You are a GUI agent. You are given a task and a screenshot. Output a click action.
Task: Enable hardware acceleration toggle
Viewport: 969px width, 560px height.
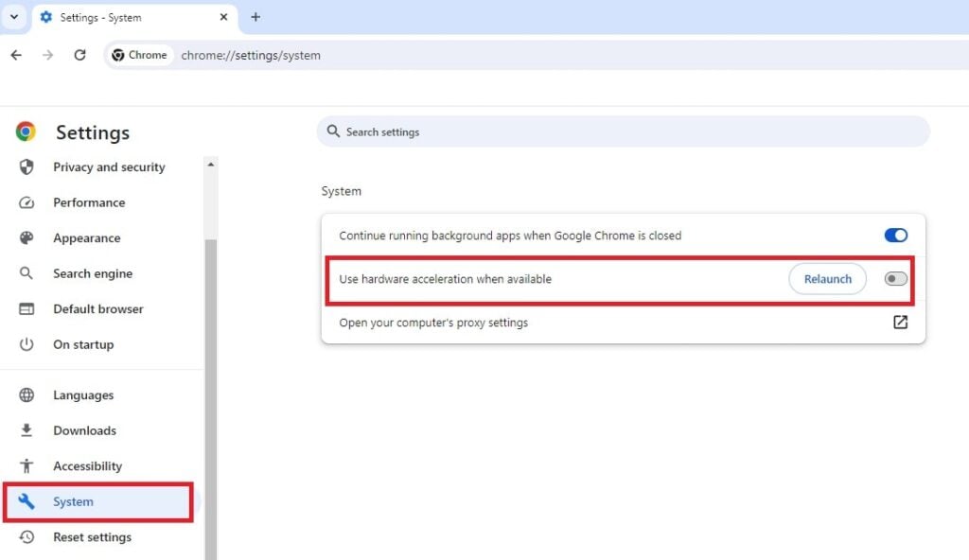[895, 279]
